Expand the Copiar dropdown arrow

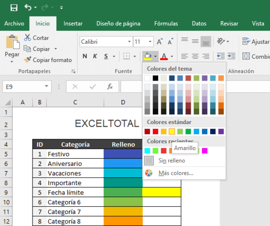pos(56,49)
